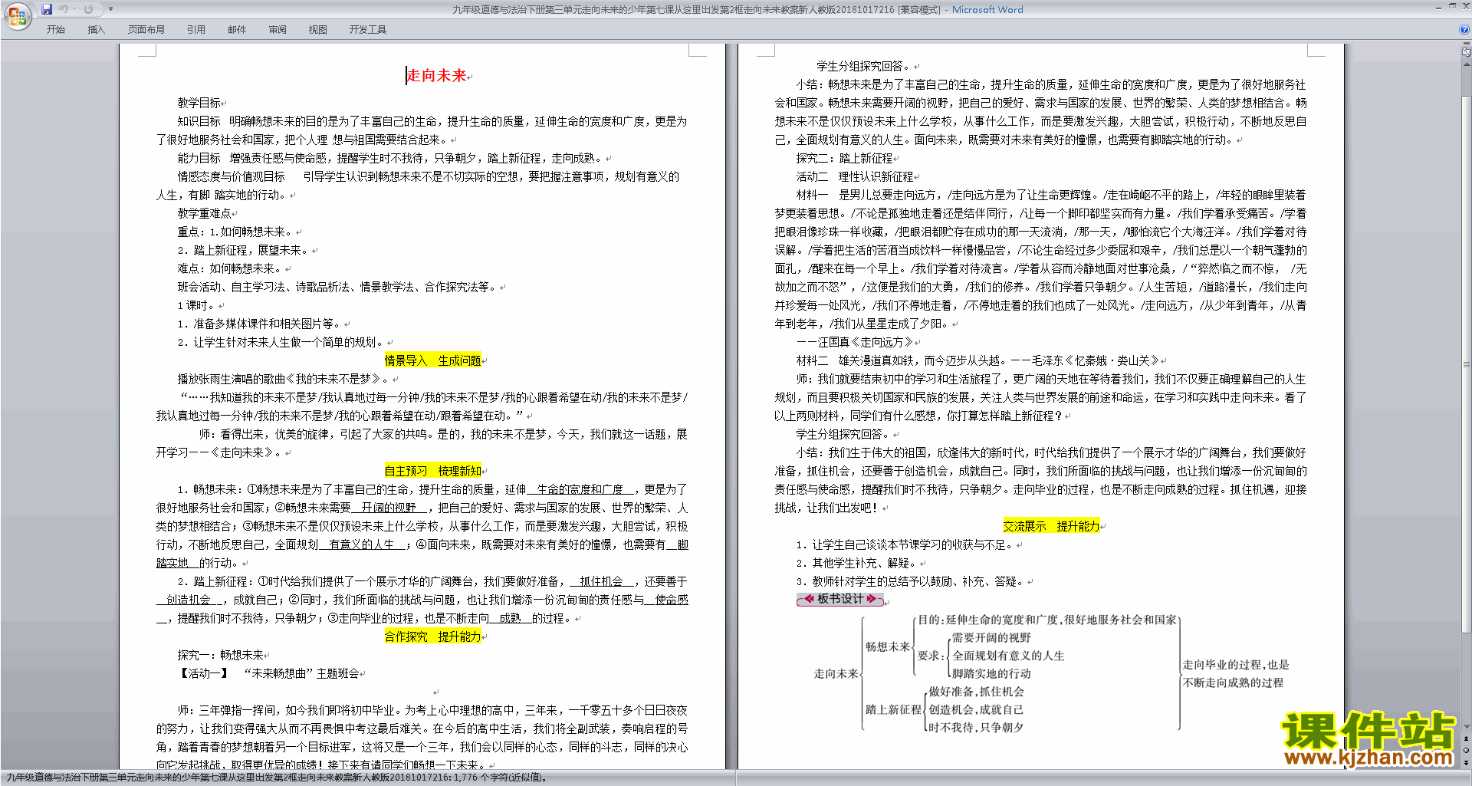Click the 【活动一】主题班会 line

(268, 673)
